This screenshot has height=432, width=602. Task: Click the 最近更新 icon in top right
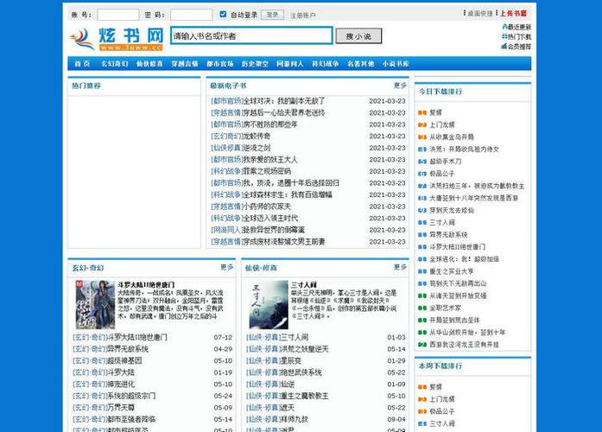503,27
